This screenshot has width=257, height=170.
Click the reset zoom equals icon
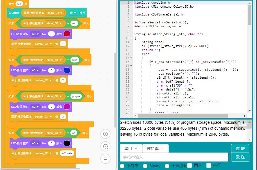[x=105, y=159]
